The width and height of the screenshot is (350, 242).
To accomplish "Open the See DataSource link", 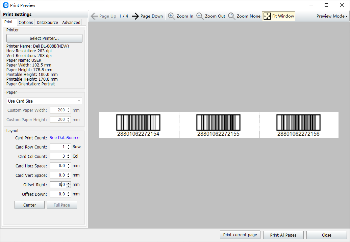I will click(65, 138).
